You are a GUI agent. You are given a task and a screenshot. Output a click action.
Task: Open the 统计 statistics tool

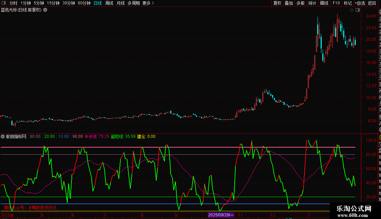pyautogui.click(x=312, y=3)
